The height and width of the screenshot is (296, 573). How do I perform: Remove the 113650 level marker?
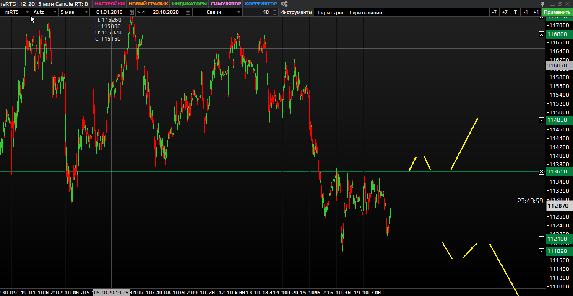pyautogui.click(x=542, y=172)
